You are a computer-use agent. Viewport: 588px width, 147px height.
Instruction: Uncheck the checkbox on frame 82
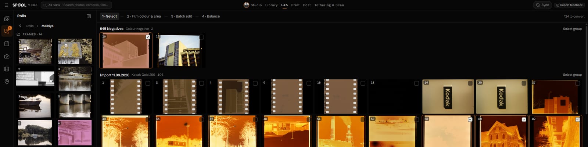point(577,119)
